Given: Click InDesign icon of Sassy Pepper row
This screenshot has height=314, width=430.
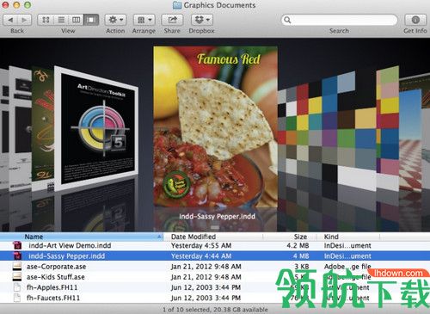Looking at the screenshot, I should click(x=17, y=256).
